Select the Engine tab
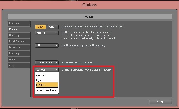Image resolution: width=179 pixels, height=109 pixels. tap(19, 29)
